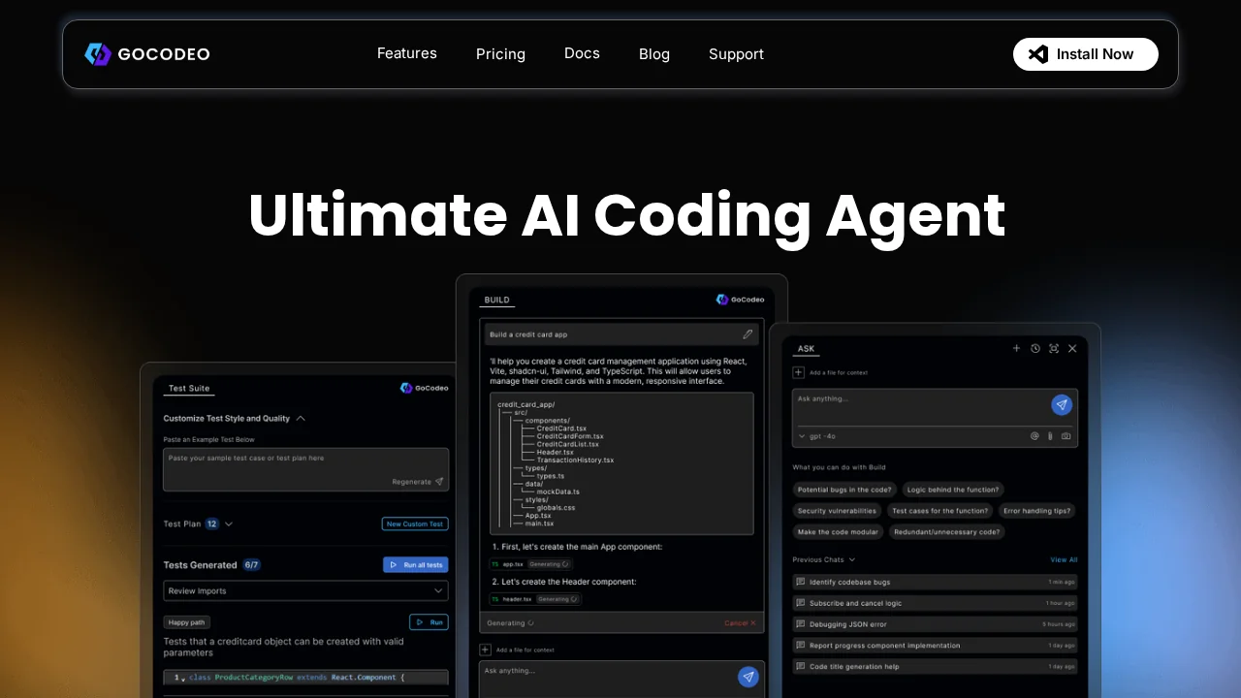Switch to the BUILD tab
Image resolution: width=1241 pixels, height=698 pixels.
[x=496, y=300]
